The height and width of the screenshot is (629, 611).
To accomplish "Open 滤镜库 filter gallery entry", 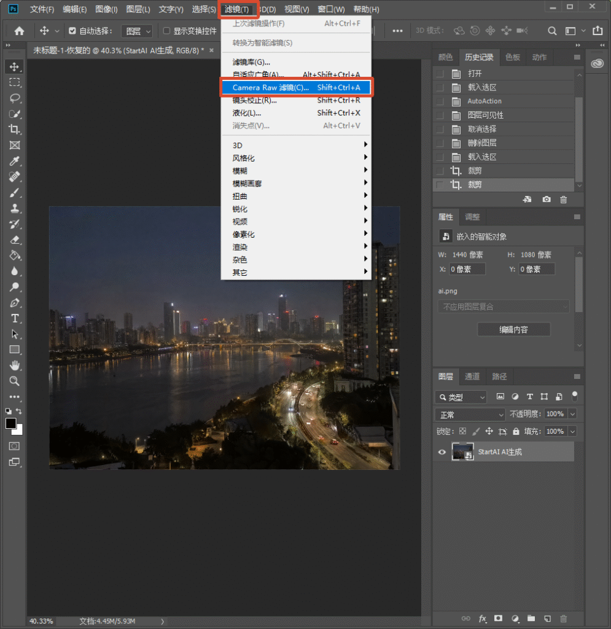I will click(x=296, y=62).
